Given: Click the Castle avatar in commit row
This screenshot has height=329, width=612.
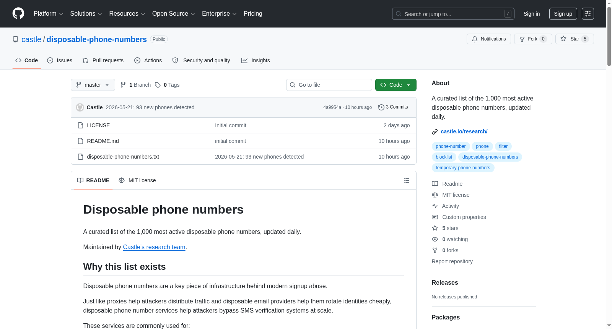Looking at the screenshot, I should click(x=80, y=107).
